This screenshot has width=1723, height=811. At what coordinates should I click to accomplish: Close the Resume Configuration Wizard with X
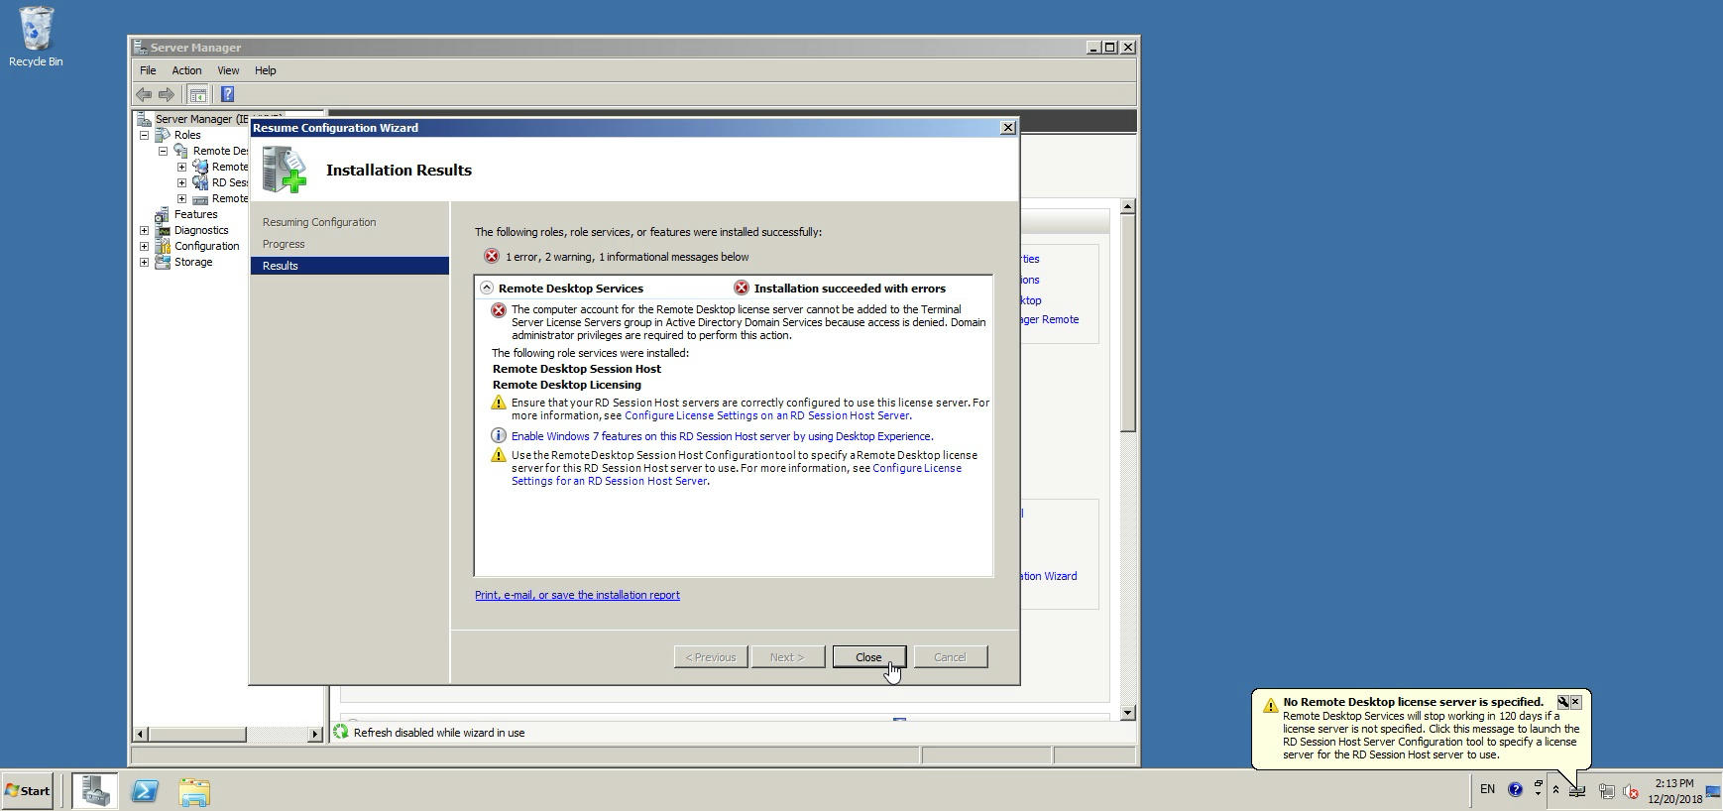coord(1008,128)
